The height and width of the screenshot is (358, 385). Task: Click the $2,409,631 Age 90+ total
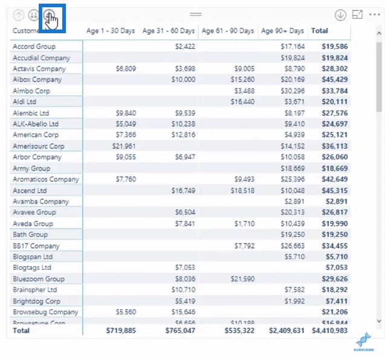[286, 331]
